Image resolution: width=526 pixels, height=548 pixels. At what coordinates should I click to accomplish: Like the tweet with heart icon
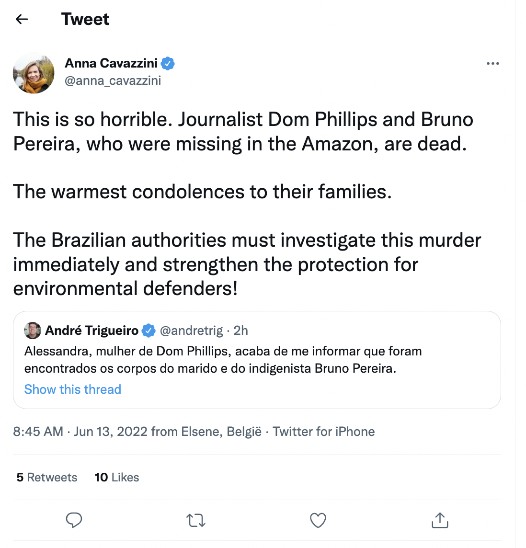point(318,520)
